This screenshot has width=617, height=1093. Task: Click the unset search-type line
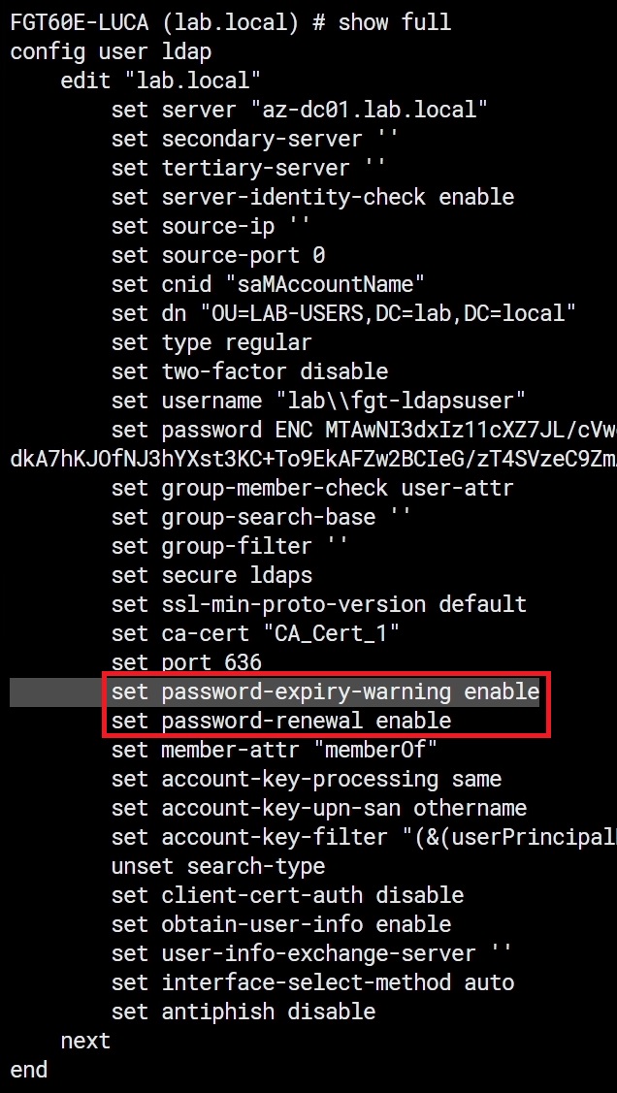click(x=218, y=866)
